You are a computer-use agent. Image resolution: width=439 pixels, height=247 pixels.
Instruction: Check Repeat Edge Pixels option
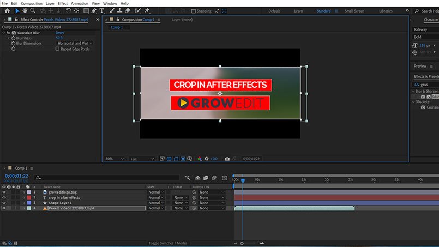(57, 49)
